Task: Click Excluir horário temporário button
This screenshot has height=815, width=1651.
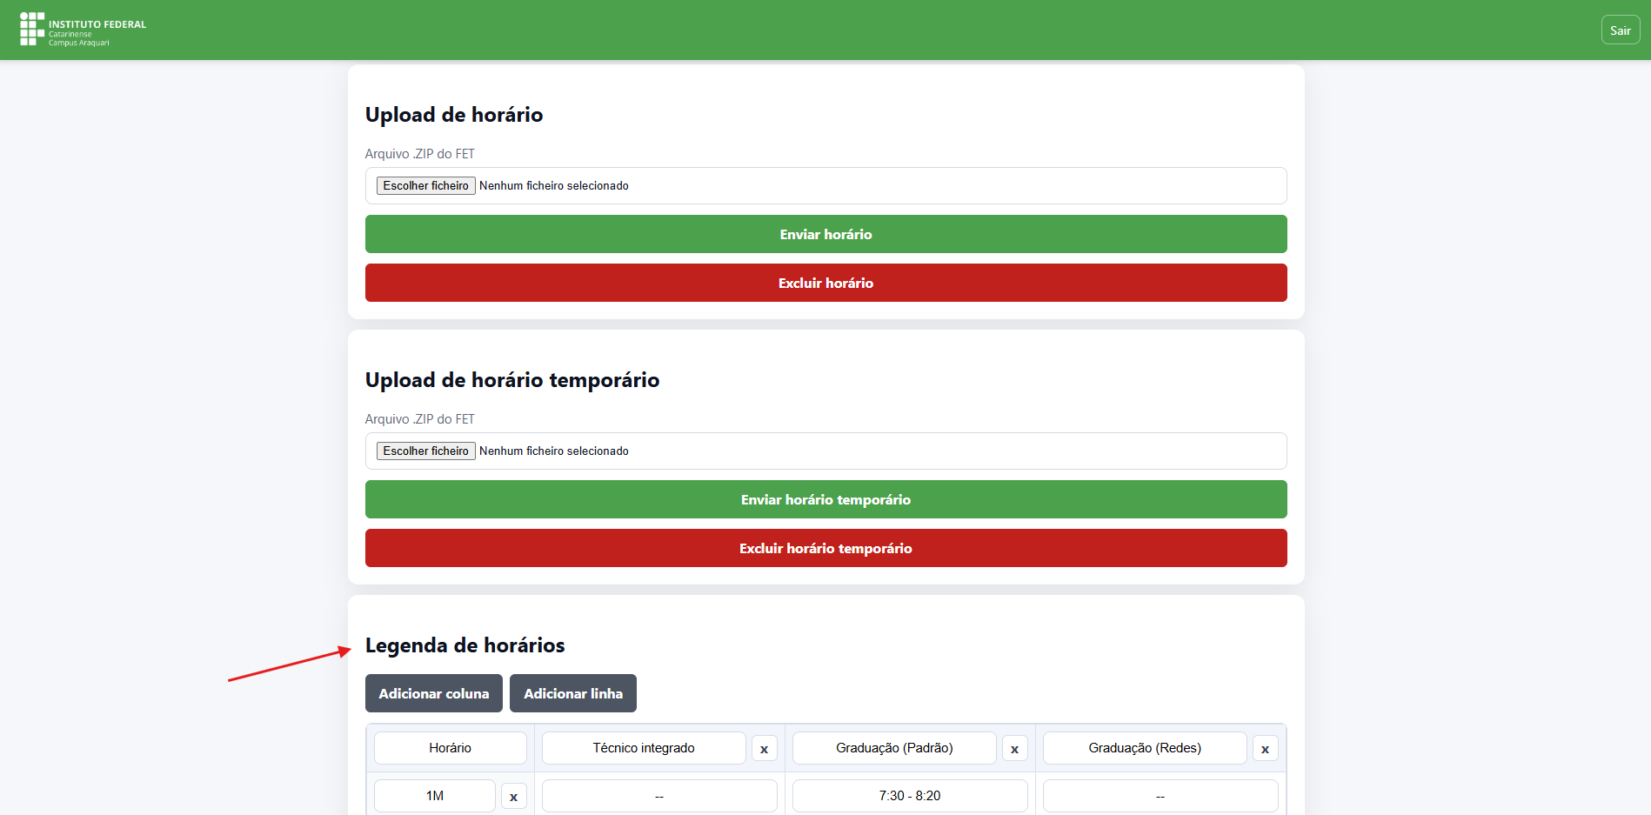Action: [825, 548]
